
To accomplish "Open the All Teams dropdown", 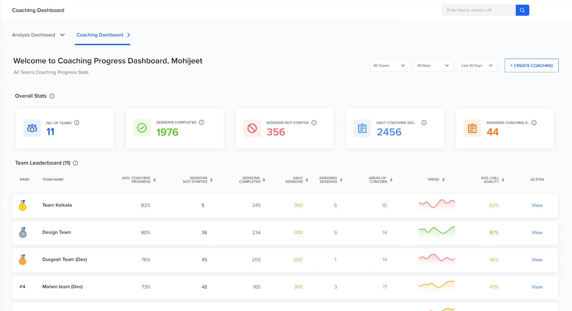I will click(389, 65).
